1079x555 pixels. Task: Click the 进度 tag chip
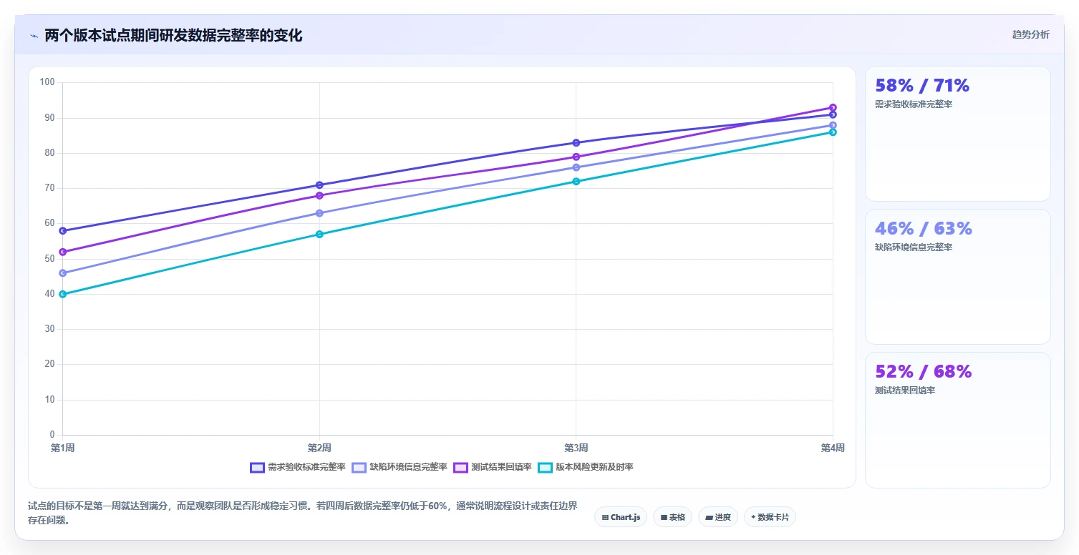[717, 517]
